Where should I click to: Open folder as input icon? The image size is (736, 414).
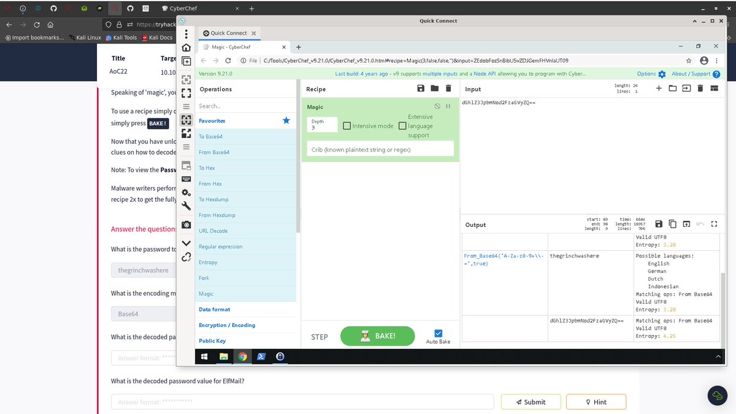coord(673,88)
